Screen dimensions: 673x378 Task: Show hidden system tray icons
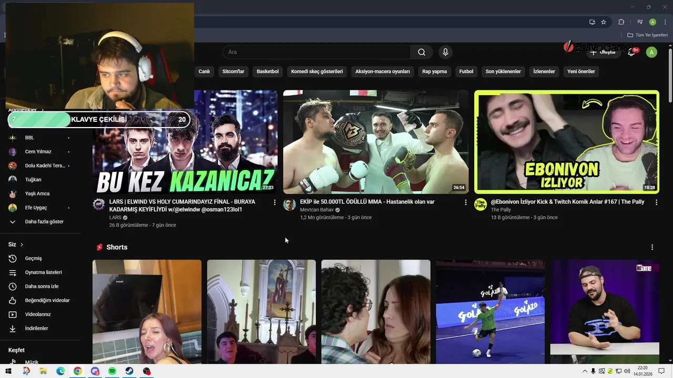click(x=585, y=371)
